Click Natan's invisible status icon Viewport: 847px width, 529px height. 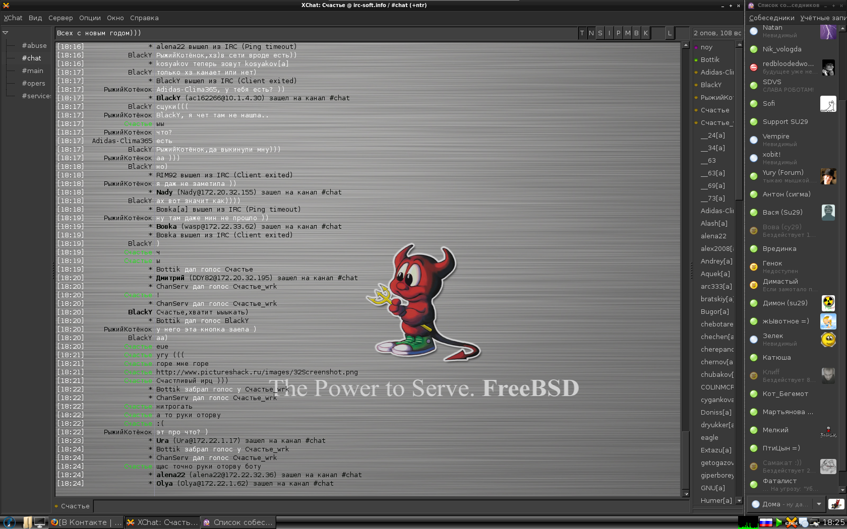click(754, 31)
